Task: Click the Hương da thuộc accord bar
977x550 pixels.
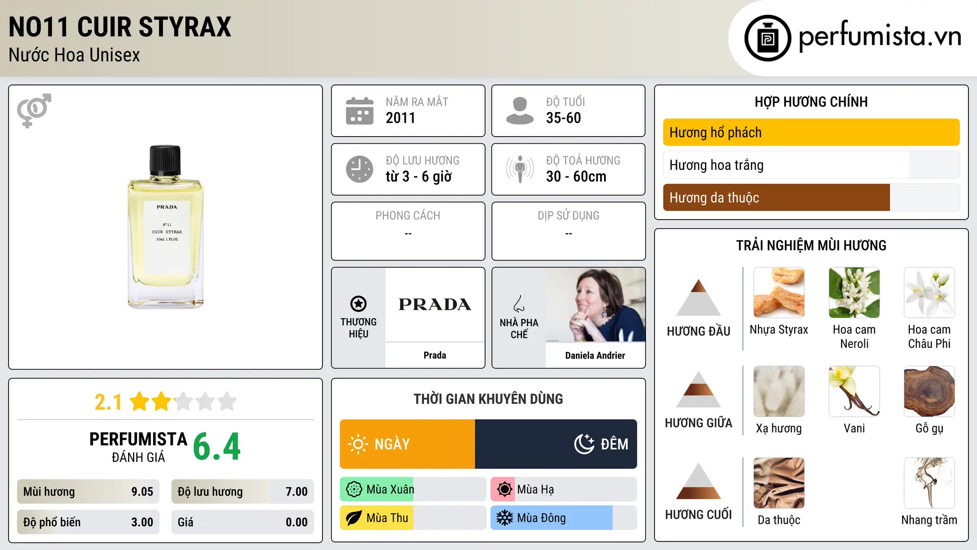Action: point(811,197)
